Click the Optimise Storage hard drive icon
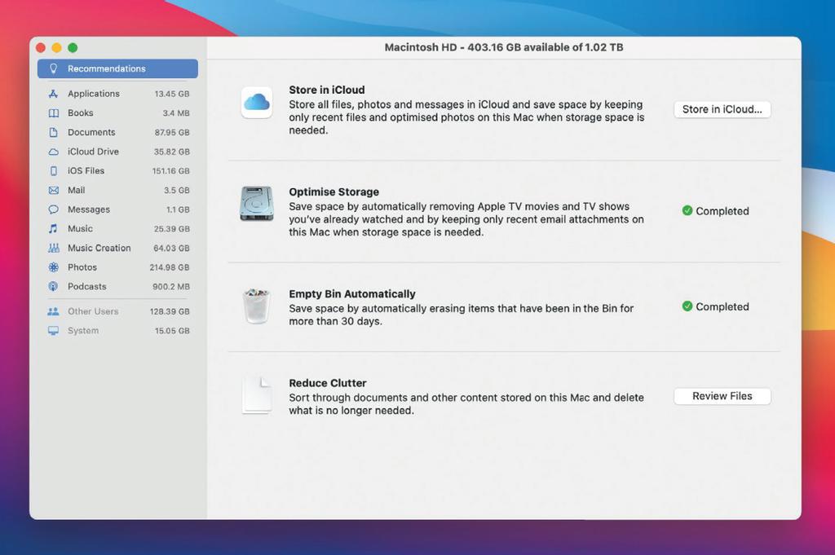The height and width of the screenshot is (555, 835). pyautogui.click(x=257, y=204)
